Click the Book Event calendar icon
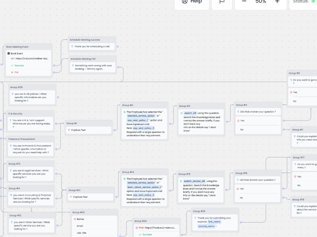The height and width of the screenshot is (237, 317). click(x=9, y=53)
